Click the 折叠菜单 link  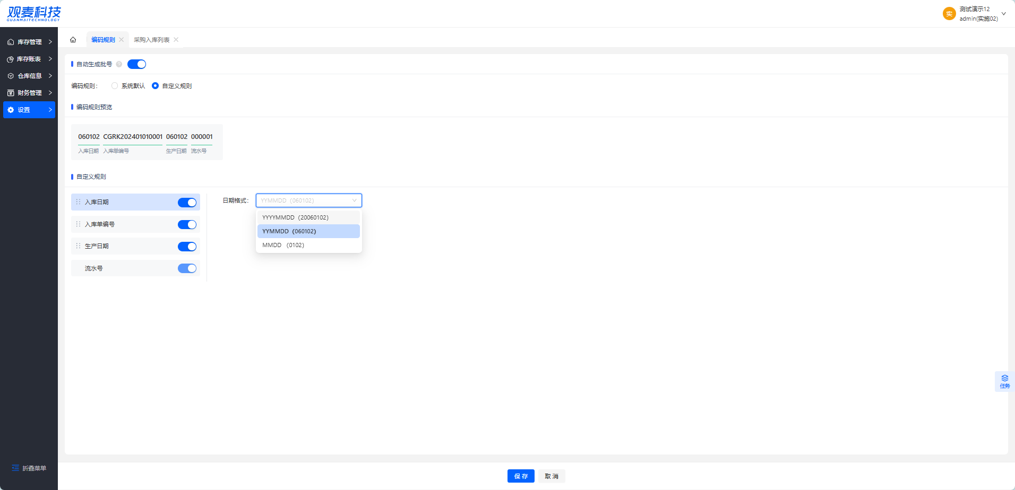(34, 468)
